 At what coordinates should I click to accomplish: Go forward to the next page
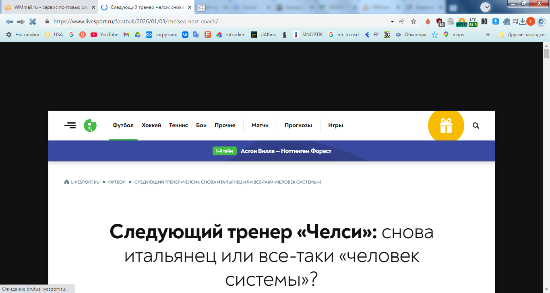21,22
